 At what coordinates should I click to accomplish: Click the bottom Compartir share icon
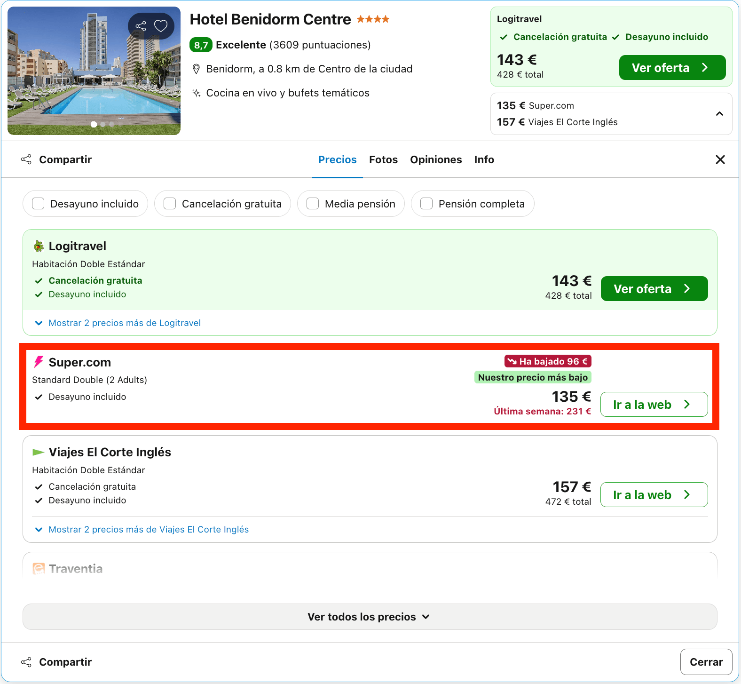pos(26,662)
